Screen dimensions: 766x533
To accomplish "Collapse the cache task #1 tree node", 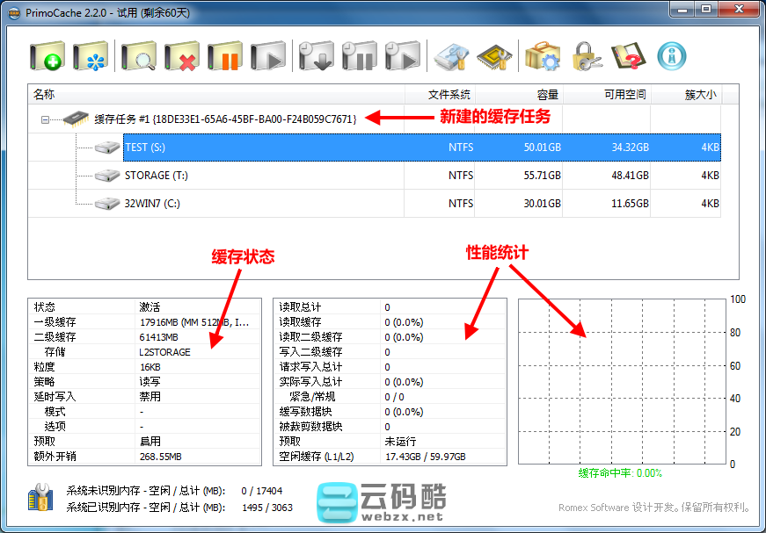I will pyautogui.click(x=45, y=119).
